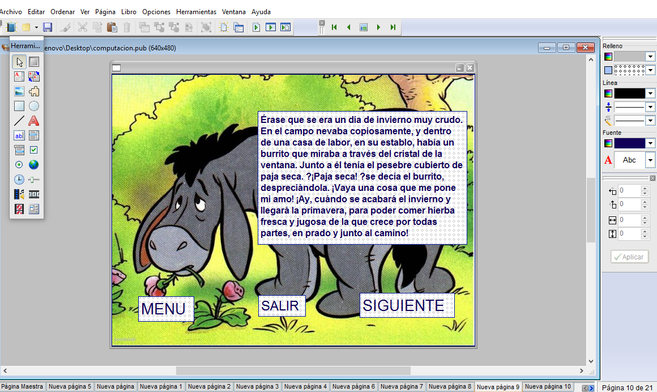Switch to Nueva página 9 tab
The image size is (657, 392).
tap(498, 386)
